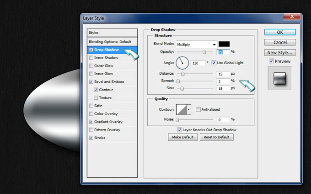Open the Contour picker arrow
Viewport: 311px width, 194px height.
pyautogui.click(x=189, y=109)
